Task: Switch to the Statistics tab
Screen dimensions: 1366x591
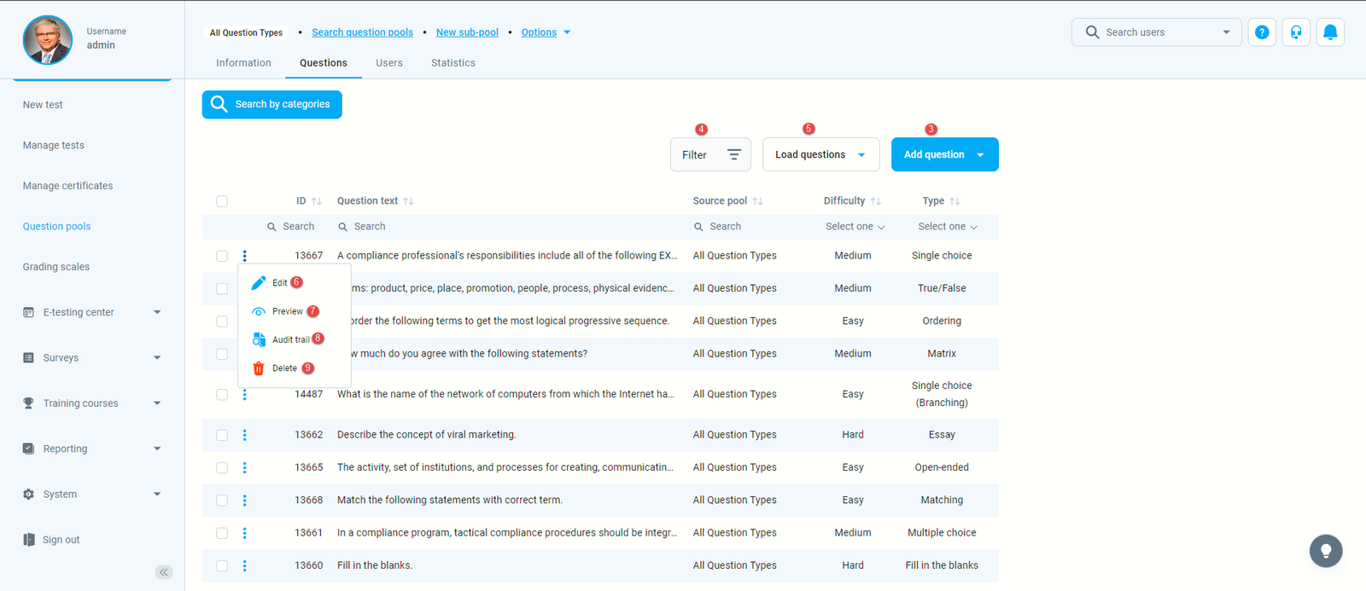Action: pyautogui.click(x=452, y=63)
